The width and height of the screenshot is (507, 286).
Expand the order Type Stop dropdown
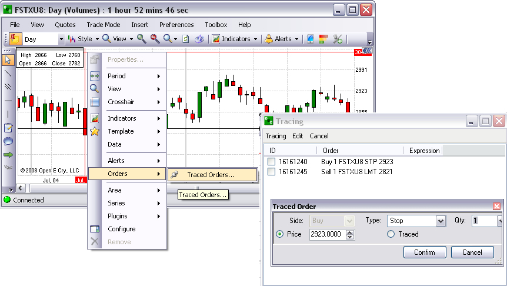(441, 221)
